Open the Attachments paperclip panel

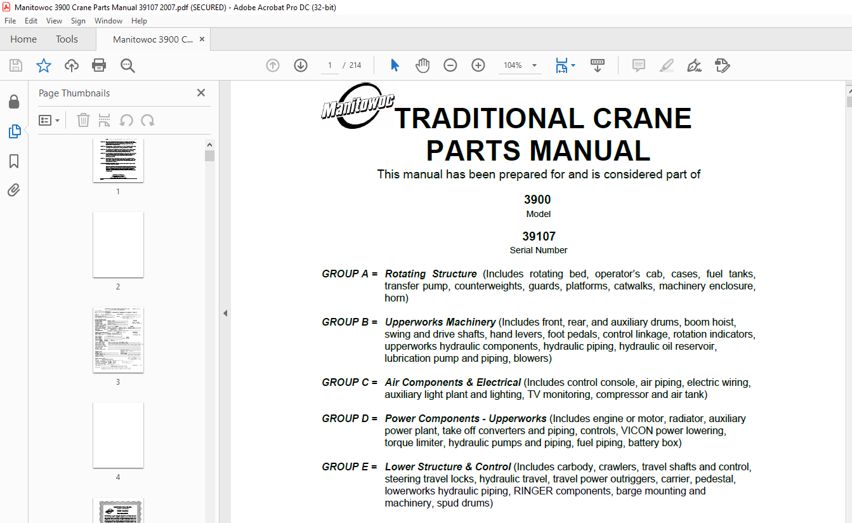click(14, 190)
